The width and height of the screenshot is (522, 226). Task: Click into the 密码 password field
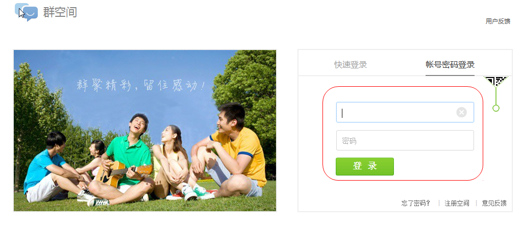[x=405, y=140]
